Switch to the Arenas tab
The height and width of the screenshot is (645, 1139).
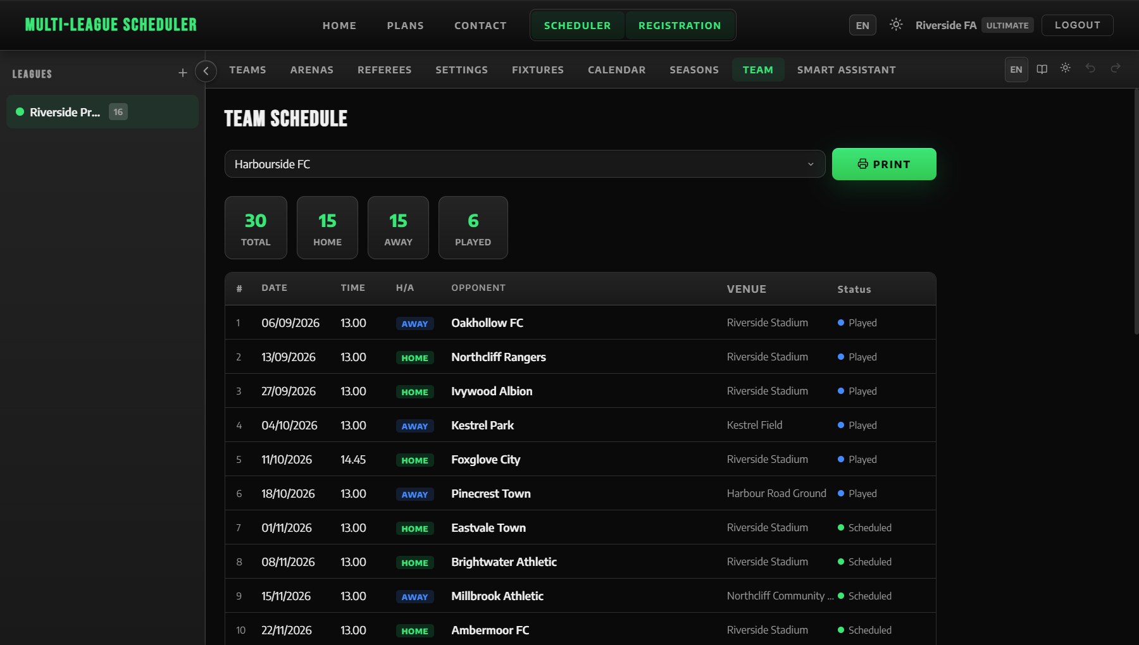pyautogui.click(x=311, y=70)
